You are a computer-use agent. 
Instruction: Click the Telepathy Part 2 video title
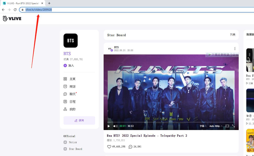point(147,136)
